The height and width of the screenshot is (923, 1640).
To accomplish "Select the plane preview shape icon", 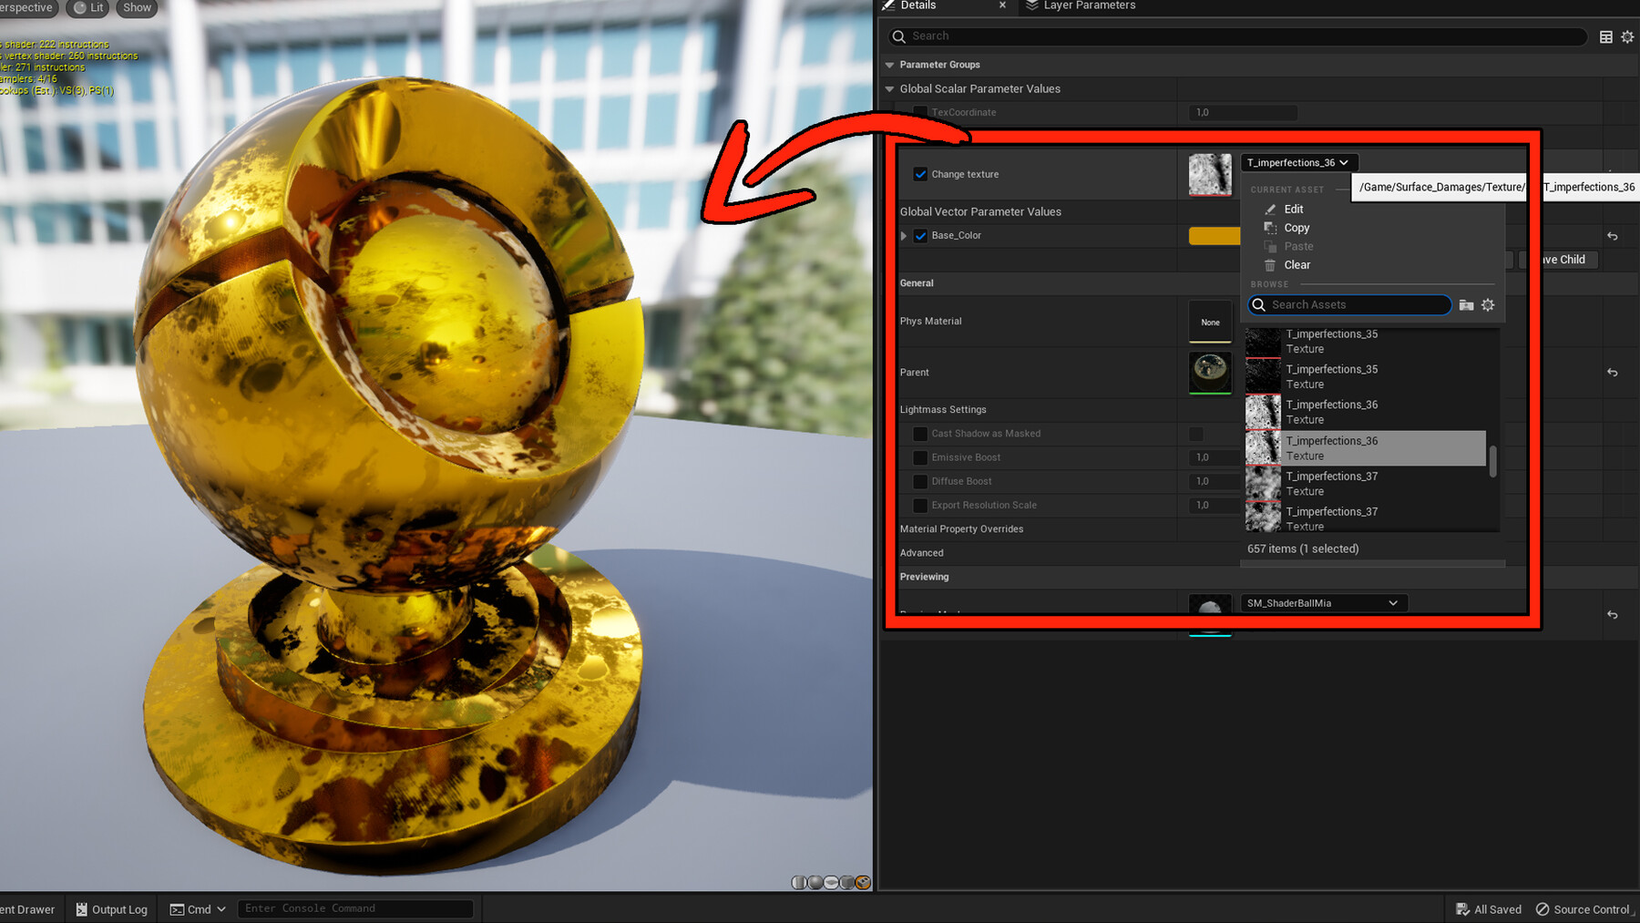I will [831, 882].
